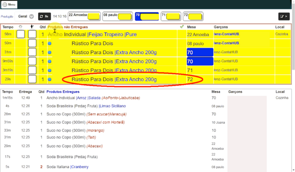The height and width of the screenshot is (172, 295).
Task: Click the green checkmark column header icon
Action: point(182,27)
